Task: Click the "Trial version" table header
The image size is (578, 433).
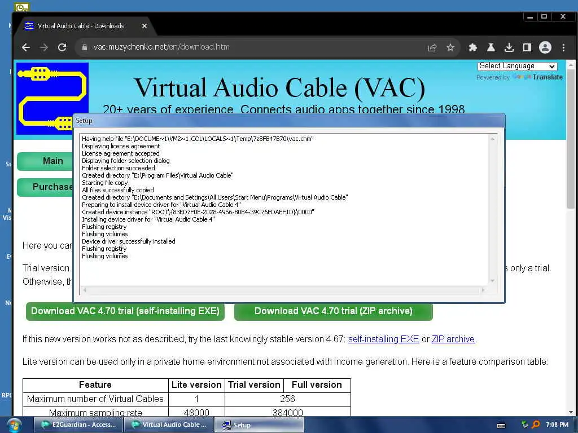Action: click(254, 385)
